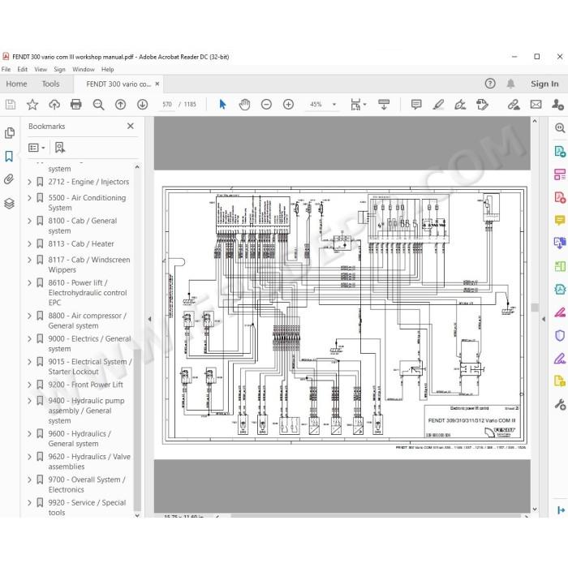The width and height of the screenshot is (568, 568).
Task: Toggle the Layers panel icon
Action: tap(9, 203)
